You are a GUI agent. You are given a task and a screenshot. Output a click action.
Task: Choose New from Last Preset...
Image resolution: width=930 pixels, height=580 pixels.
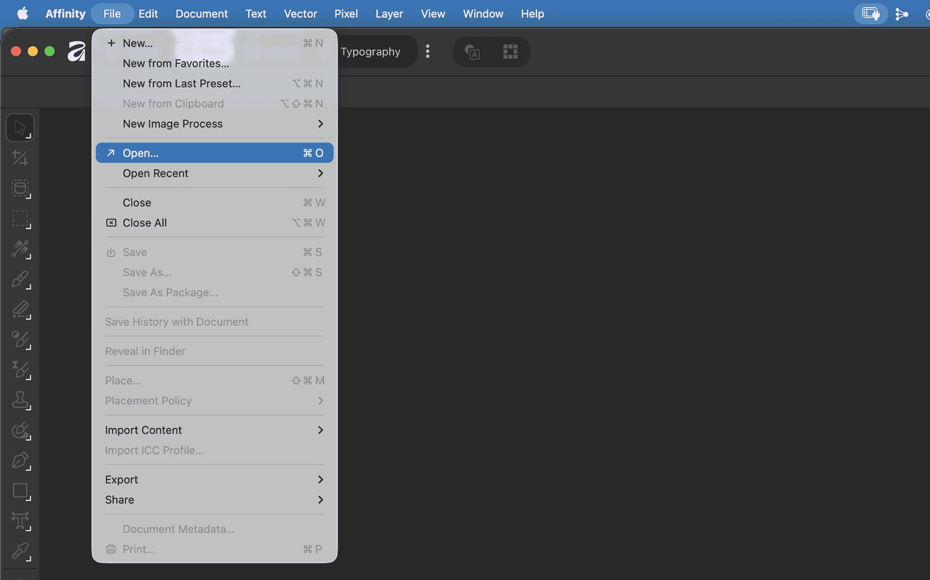click(x=215, y=83)
